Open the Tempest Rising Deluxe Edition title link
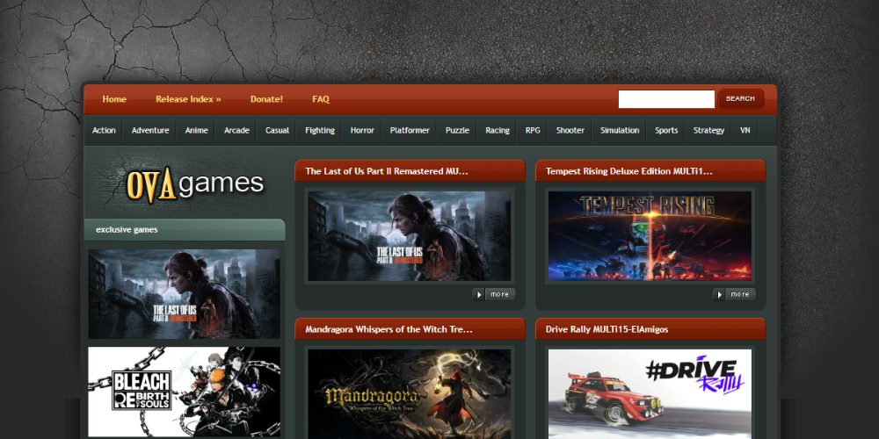 point(629,171)
